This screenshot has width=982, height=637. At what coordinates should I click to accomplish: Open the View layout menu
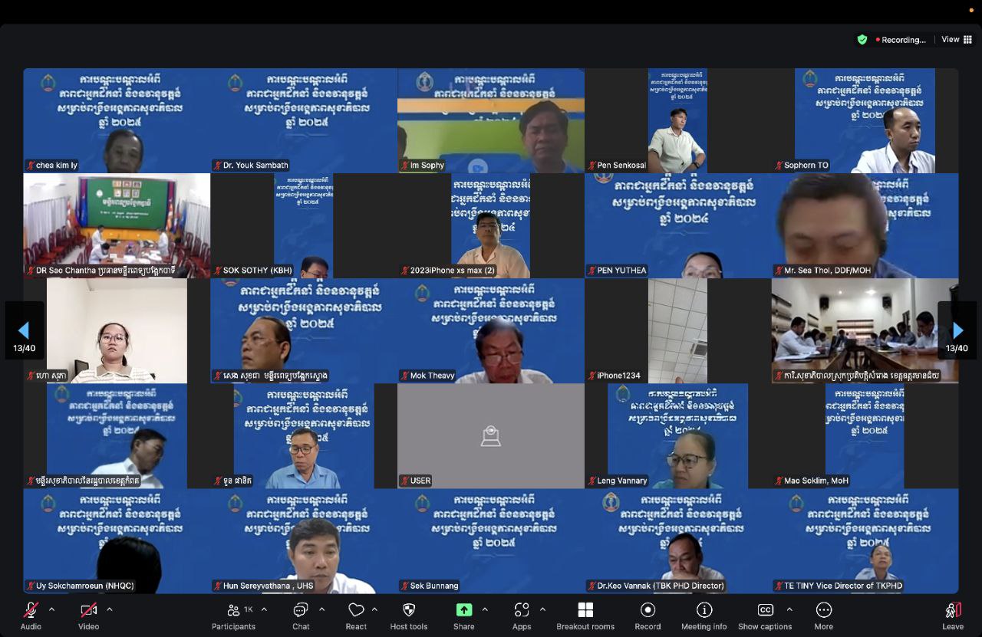(957, 39)
